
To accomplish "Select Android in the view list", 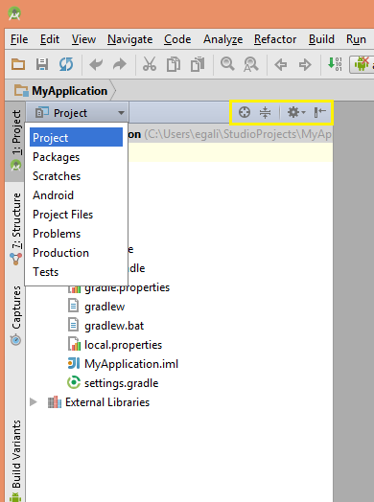I will tap(77, 195).
